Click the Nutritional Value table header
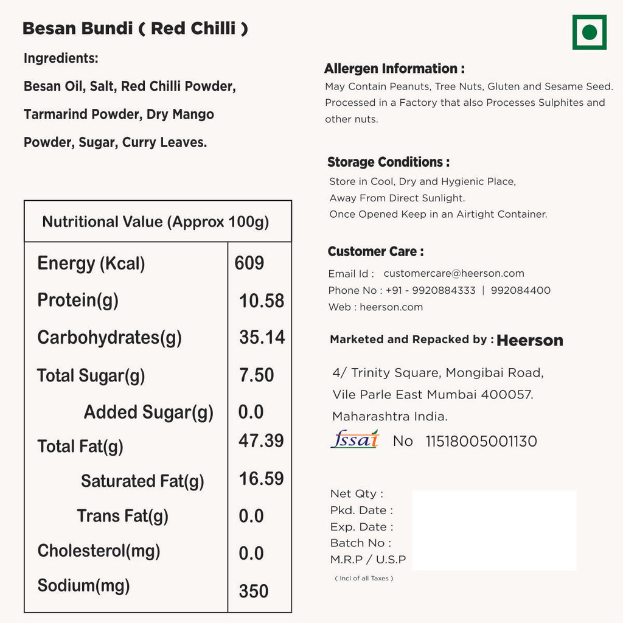Image resolution: width=623 pixels, height=623 pixels. click(156, 222)
